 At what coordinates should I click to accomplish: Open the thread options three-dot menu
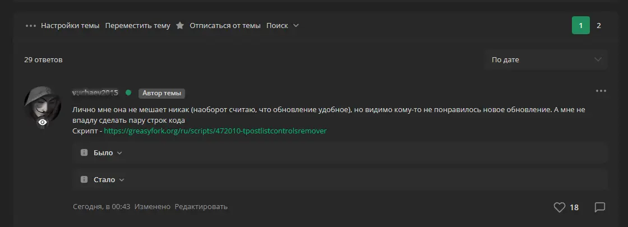pyautogui.click(x=30, y=26)
